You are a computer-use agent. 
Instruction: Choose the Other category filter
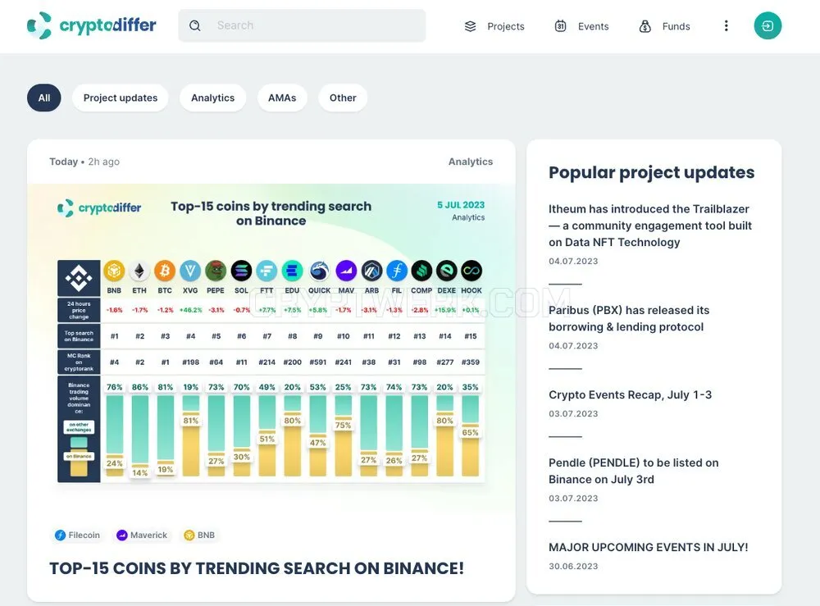343,98
